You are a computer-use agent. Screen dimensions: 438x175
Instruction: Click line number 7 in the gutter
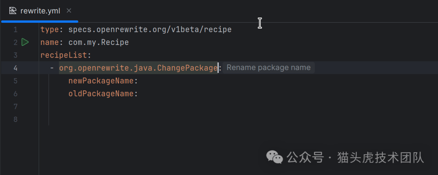coord(15,107)
